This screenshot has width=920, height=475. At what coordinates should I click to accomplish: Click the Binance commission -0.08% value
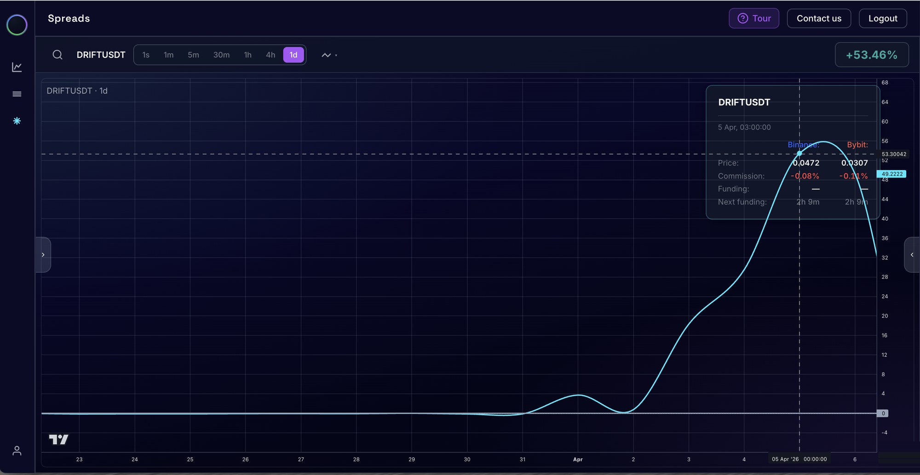coord(805,176)
